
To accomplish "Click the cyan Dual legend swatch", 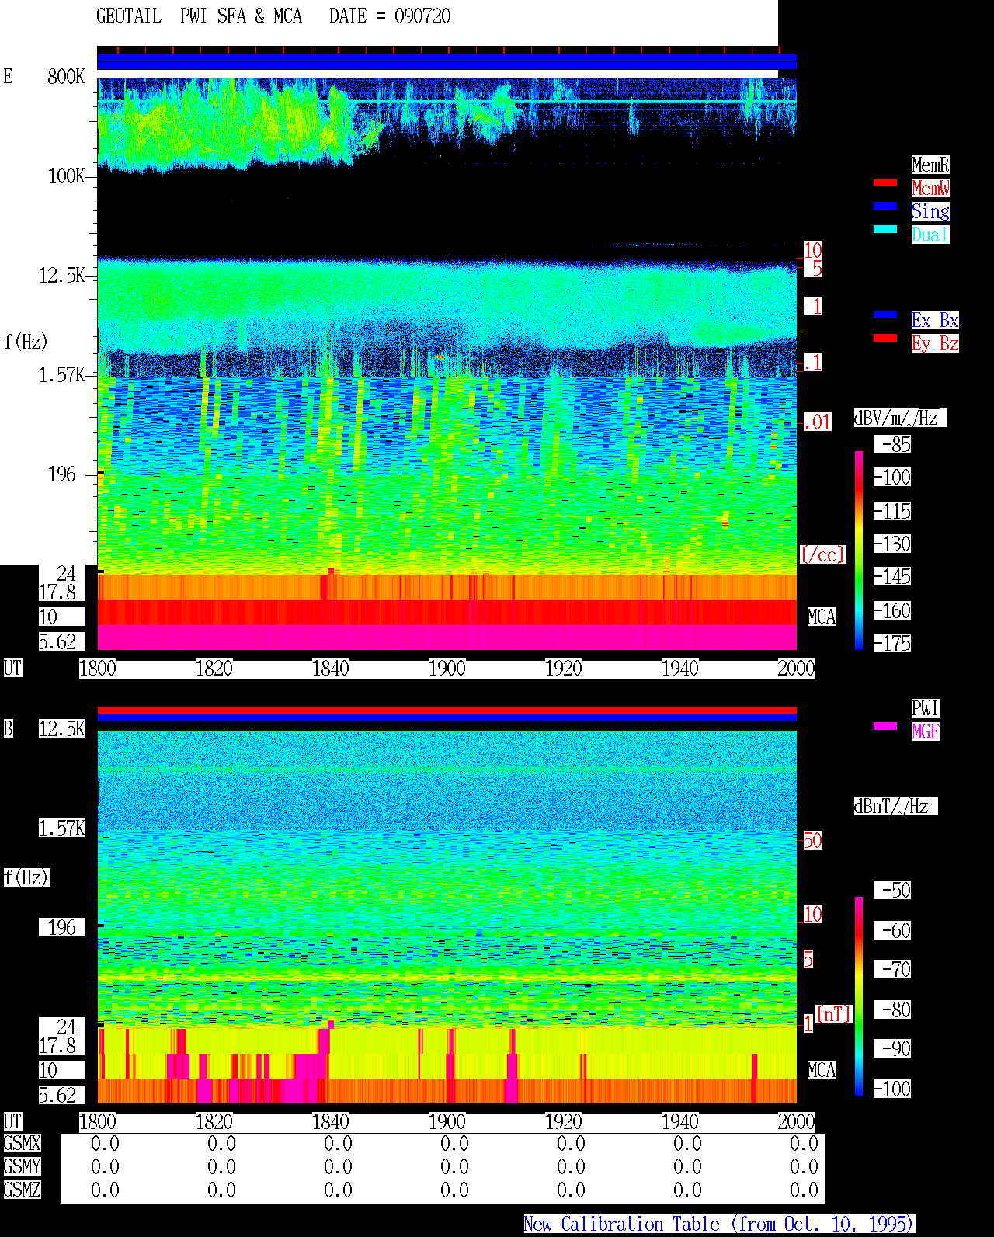I will pyautogui.click(x=885, y=229).
